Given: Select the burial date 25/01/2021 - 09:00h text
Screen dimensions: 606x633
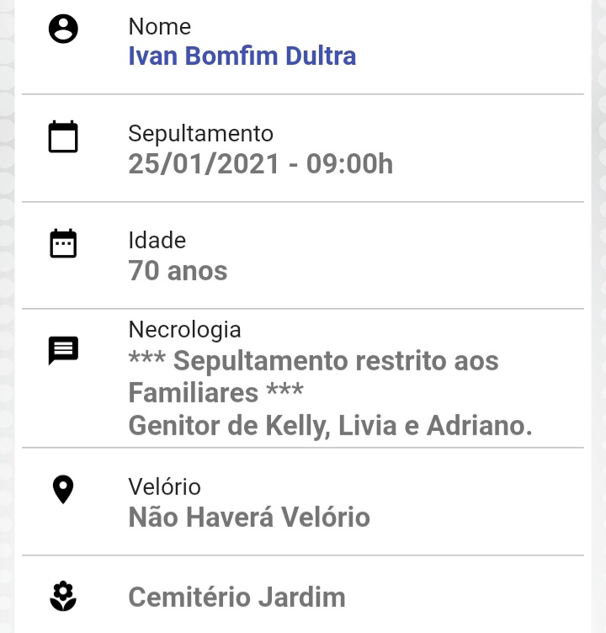Looking at the screenshot, I should (x=260, y=164).
